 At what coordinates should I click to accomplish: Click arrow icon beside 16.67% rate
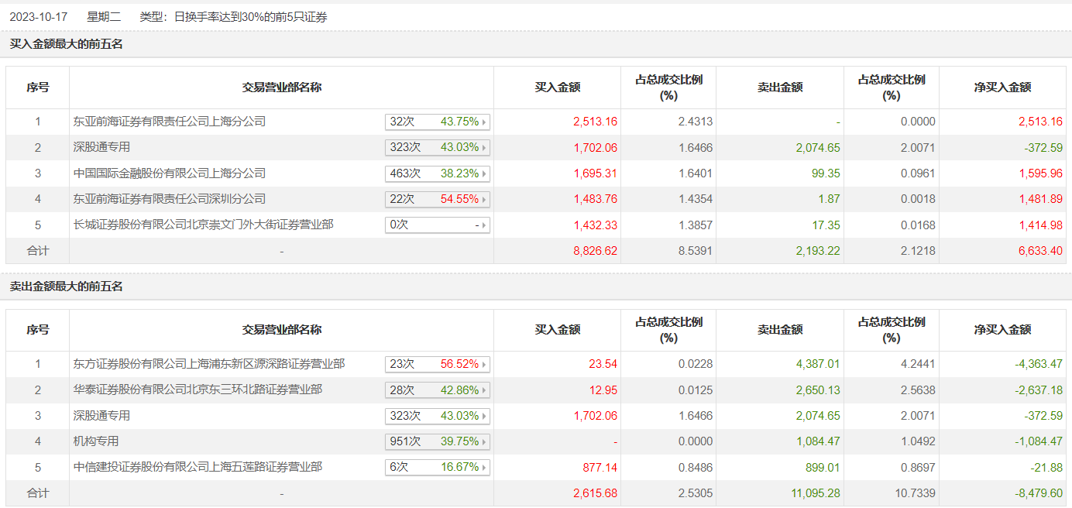(485, 468)
